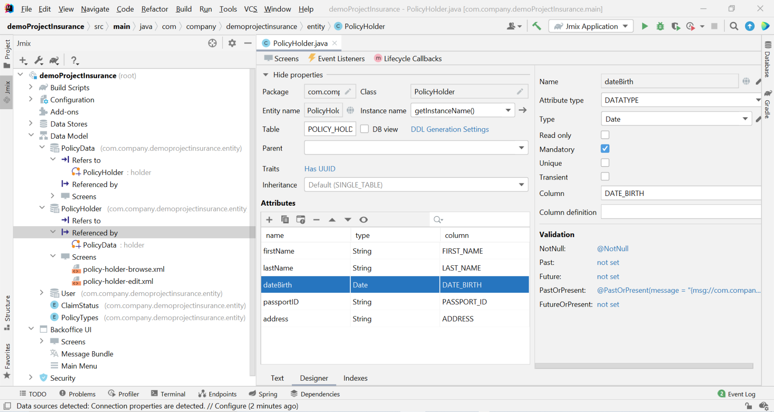Click the eye-shaped icon in attributes toolbar

point(363,220)
